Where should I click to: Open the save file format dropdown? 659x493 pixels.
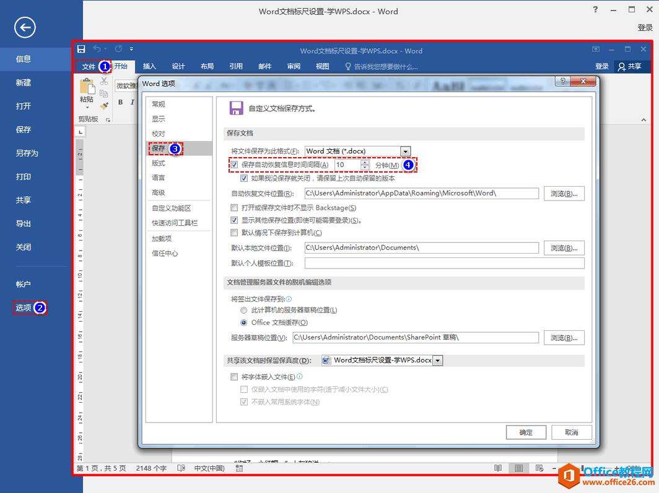tap(405, 151)
